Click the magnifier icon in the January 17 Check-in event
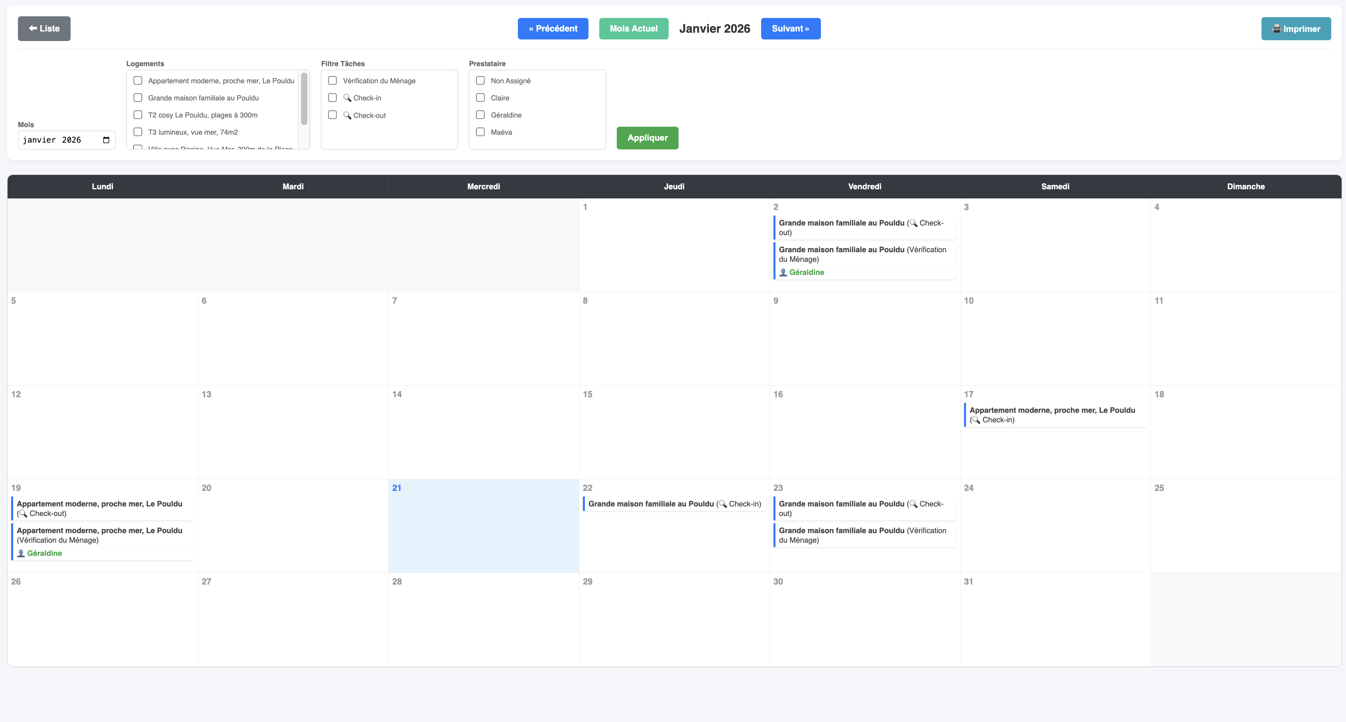 (976, 420)
